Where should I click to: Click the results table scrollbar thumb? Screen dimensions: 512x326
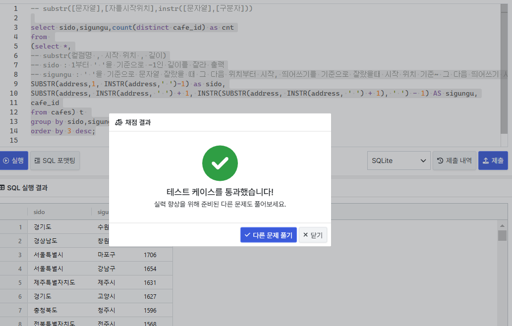(x=502, y=236)
